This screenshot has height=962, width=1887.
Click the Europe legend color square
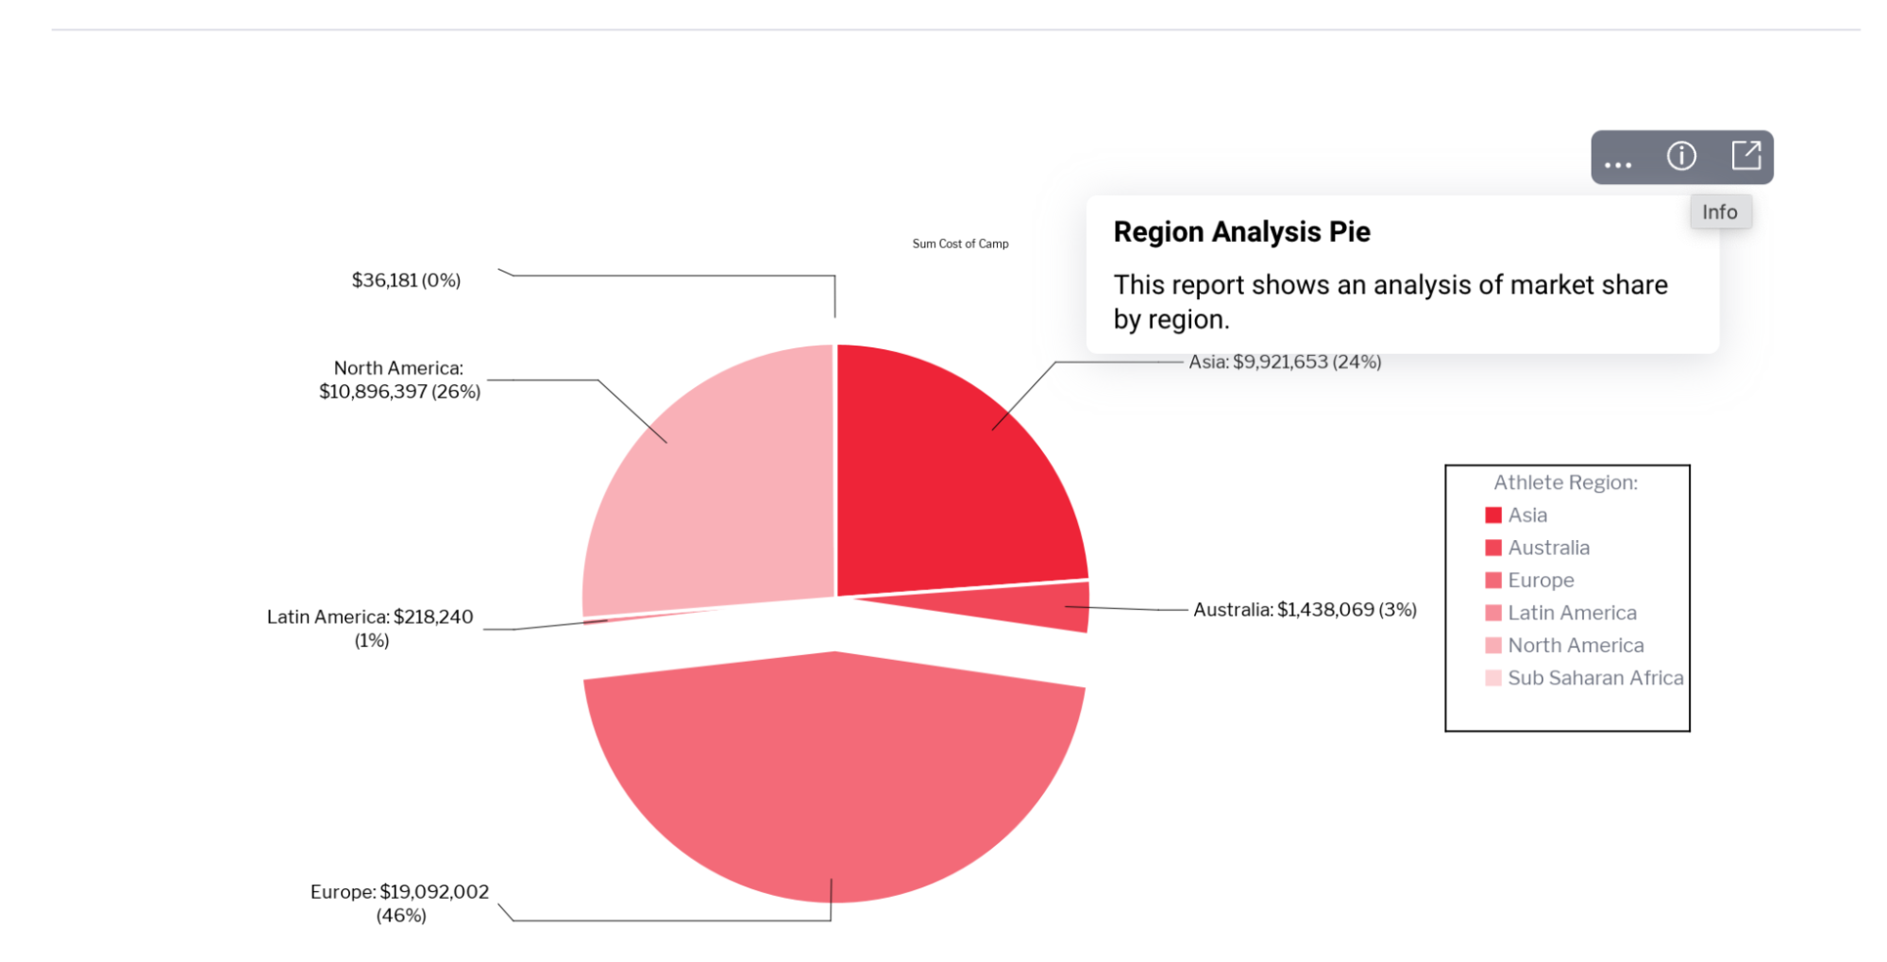[1492, 581]
